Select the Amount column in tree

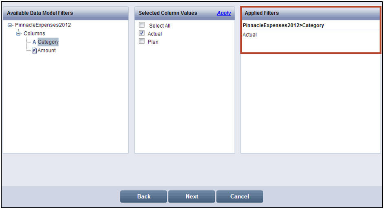(x=46, y=51)
